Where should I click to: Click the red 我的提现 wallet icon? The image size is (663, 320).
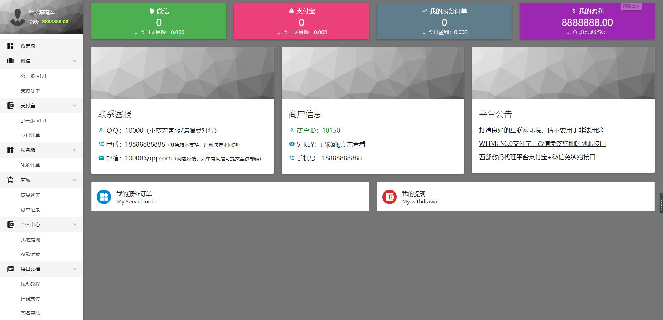coord(389,197)
